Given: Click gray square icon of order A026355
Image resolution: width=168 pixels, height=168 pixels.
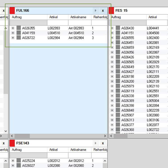Looking at the screenshot, I should pyautogui.click(x=19, y=28).
